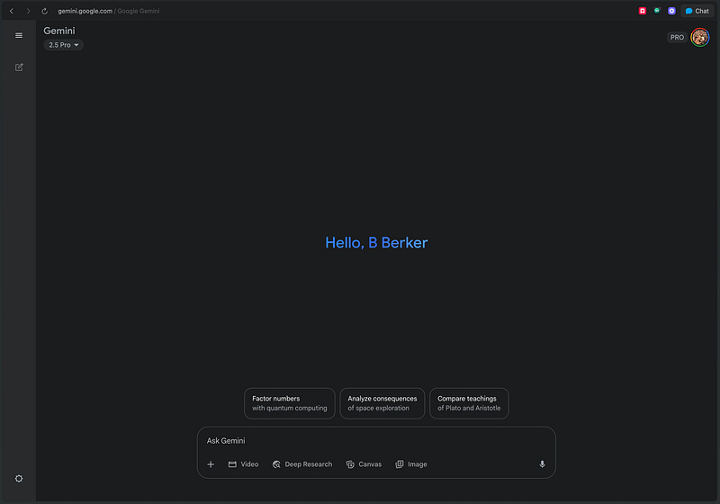Image resolution: width=720 pixels, height=504 pixels.
Task: Go forward in the browser
Action: pyautogui.click(x=28, y=11)
